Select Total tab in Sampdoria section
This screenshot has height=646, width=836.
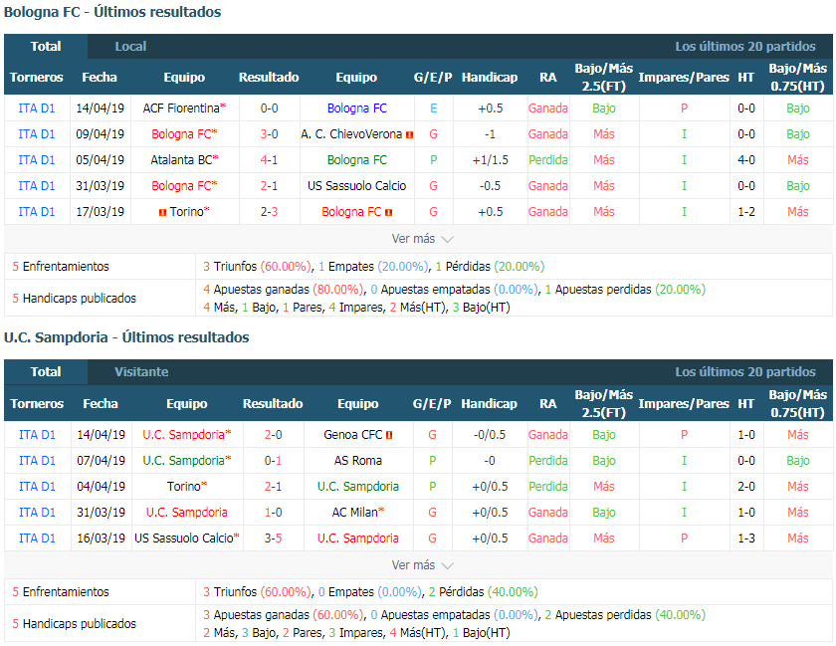point(46,372)
